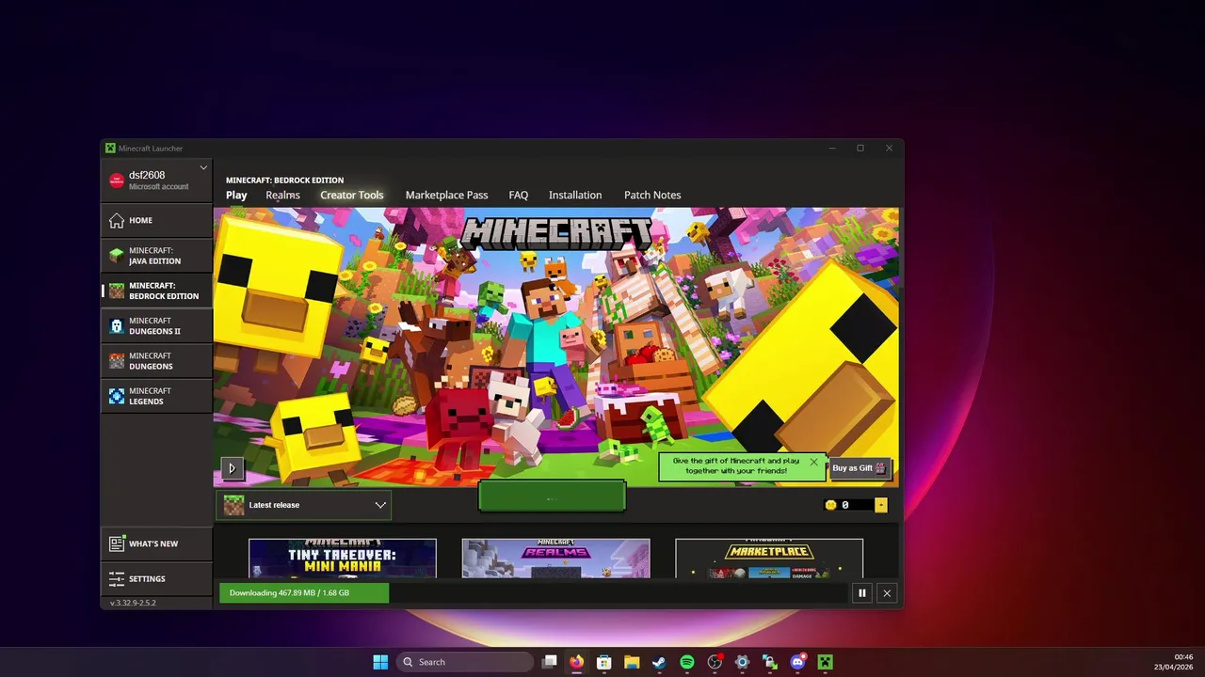Pause the download

pos(861,593)
